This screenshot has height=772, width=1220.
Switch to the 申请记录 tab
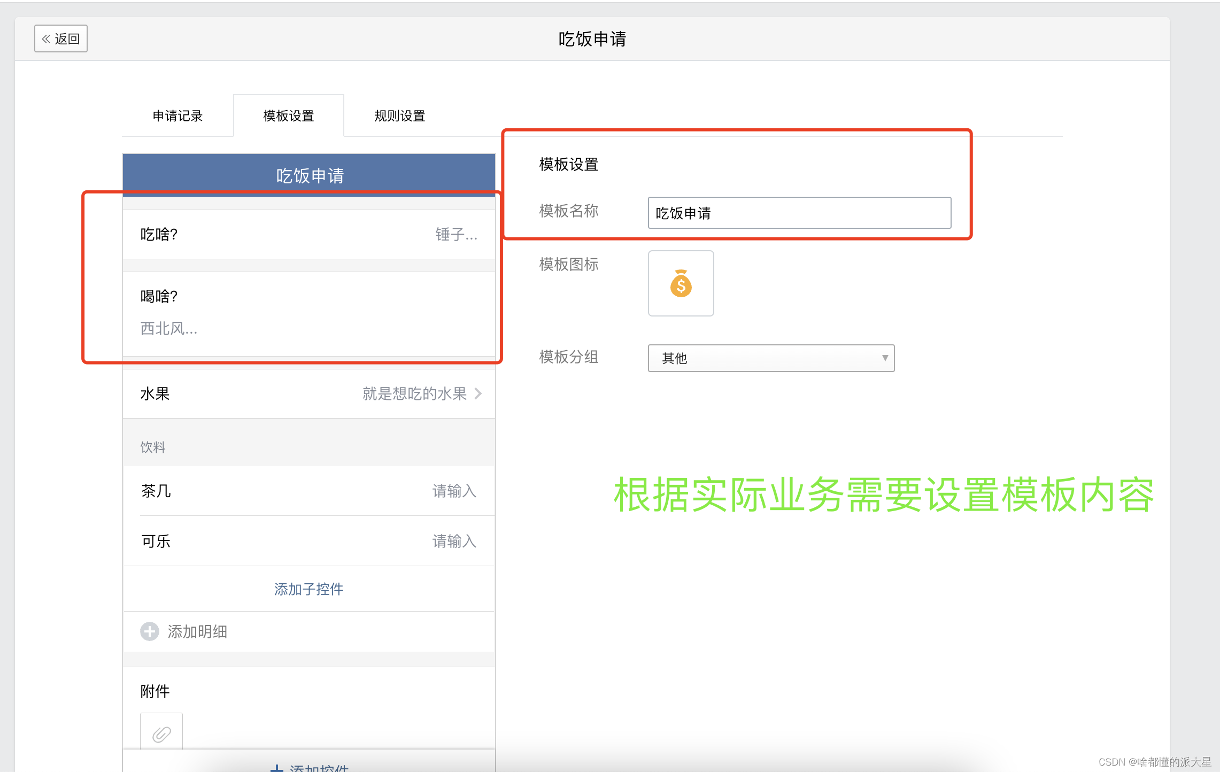[x=177, y=116]
